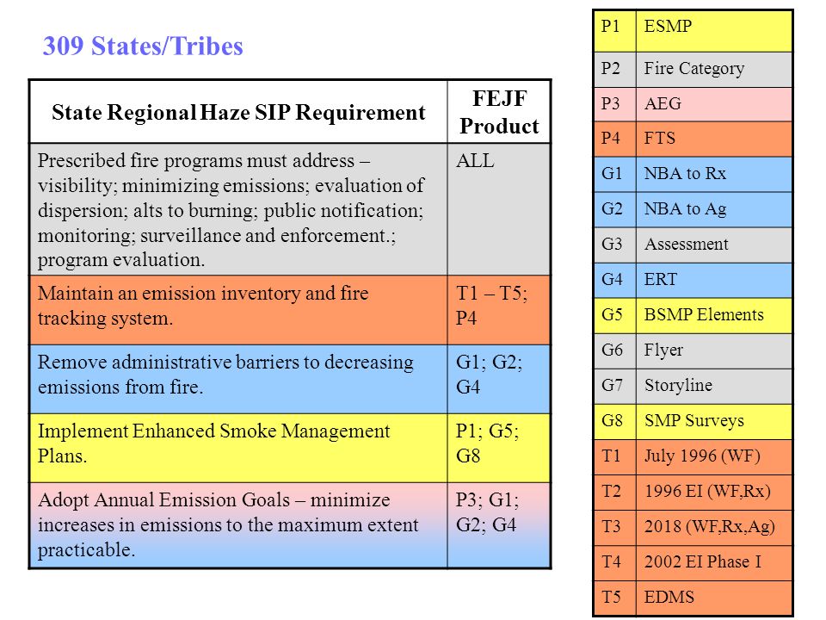Click the 'P2' legend code cell
The width and height of the screenshot is (826, 620).
(614, 70)
